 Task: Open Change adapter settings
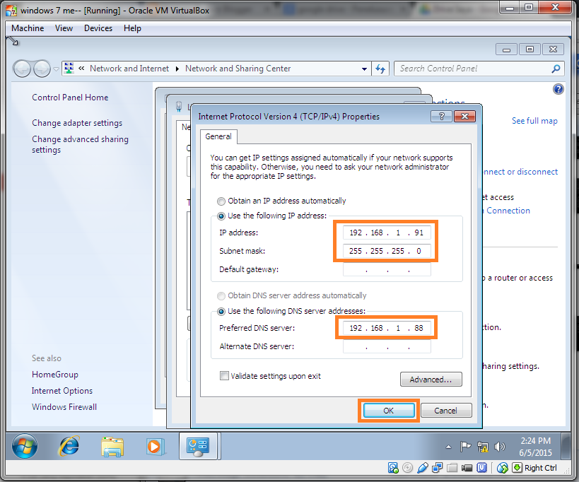pyautogui.click(x=77, y=123)
